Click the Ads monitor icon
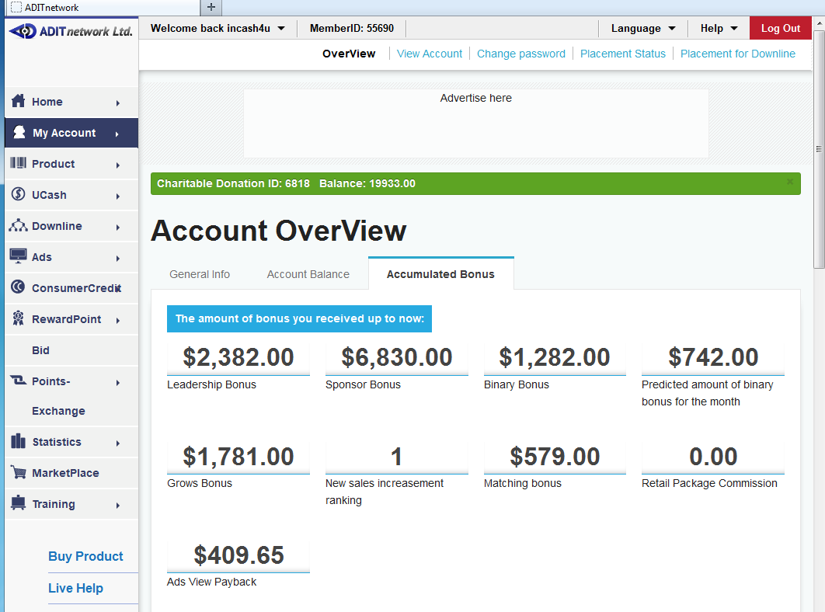825x612 pixels. [18, 256]
